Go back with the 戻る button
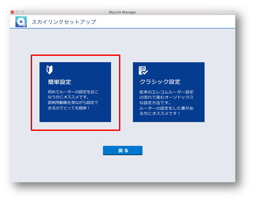Screen dimensions: 254x201 (123, 151)
